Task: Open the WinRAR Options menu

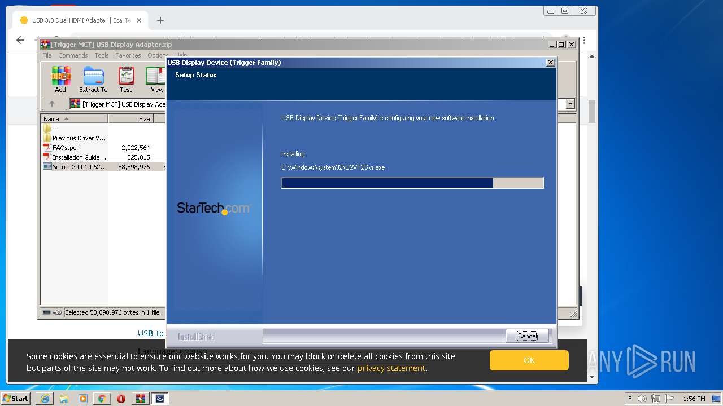Action: [x=157, y=55]
